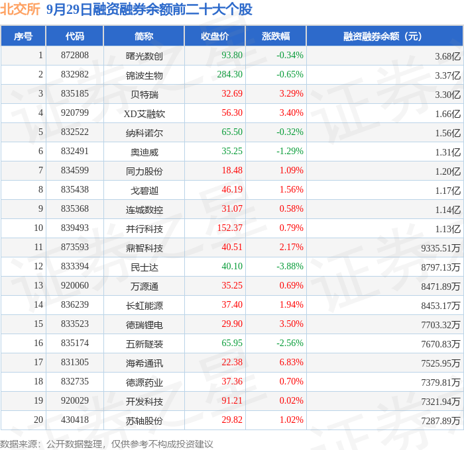Select stock name 曙光数创

(x=144, y=56)
